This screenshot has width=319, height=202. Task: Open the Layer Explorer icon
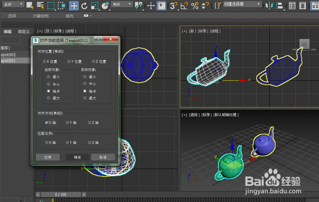pyautogui.click(x=303, y=6)
